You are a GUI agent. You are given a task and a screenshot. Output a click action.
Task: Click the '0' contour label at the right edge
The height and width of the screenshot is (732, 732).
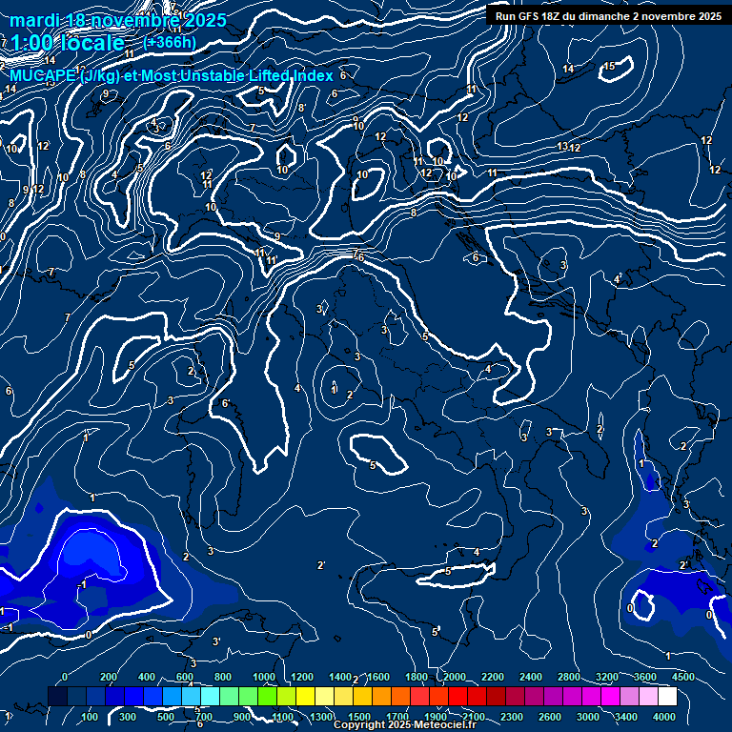708,616
